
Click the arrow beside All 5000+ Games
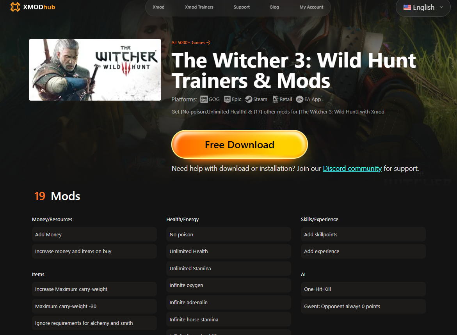pos(208,43)
